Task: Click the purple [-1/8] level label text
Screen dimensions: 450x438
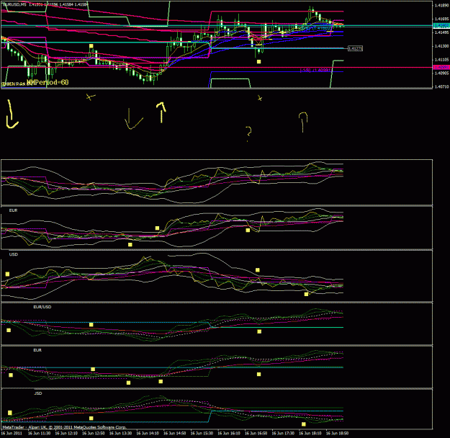Action: point(315,70)
